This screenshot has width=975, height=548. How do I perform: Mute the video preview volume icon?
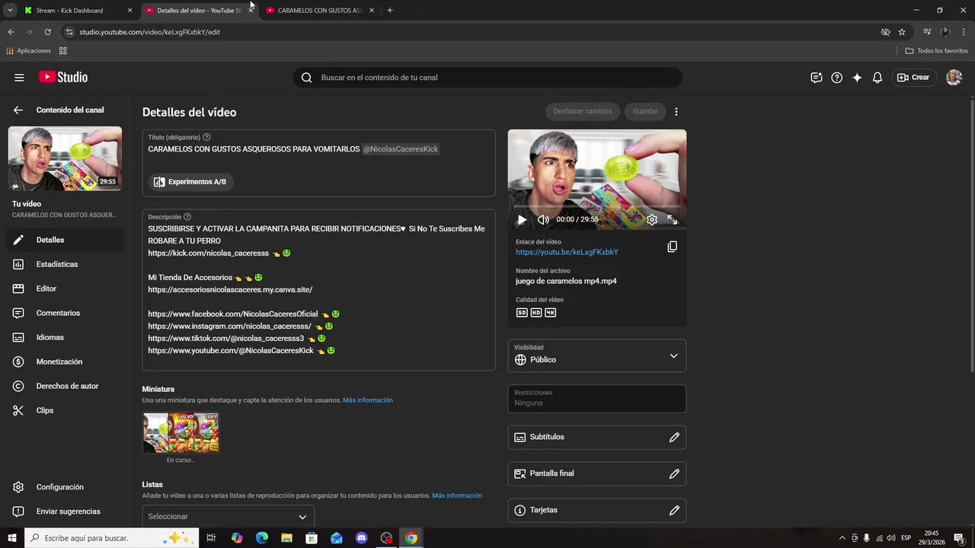tap(543, 220)
